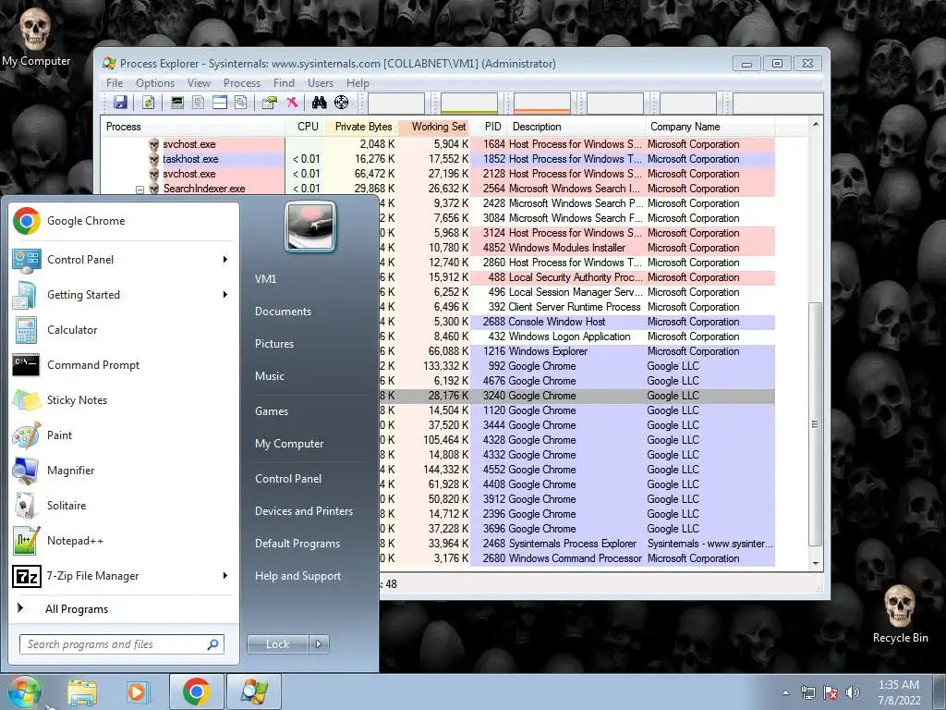Click the Lock button in Start menu
946x710 pixels.
coord(277,644)
